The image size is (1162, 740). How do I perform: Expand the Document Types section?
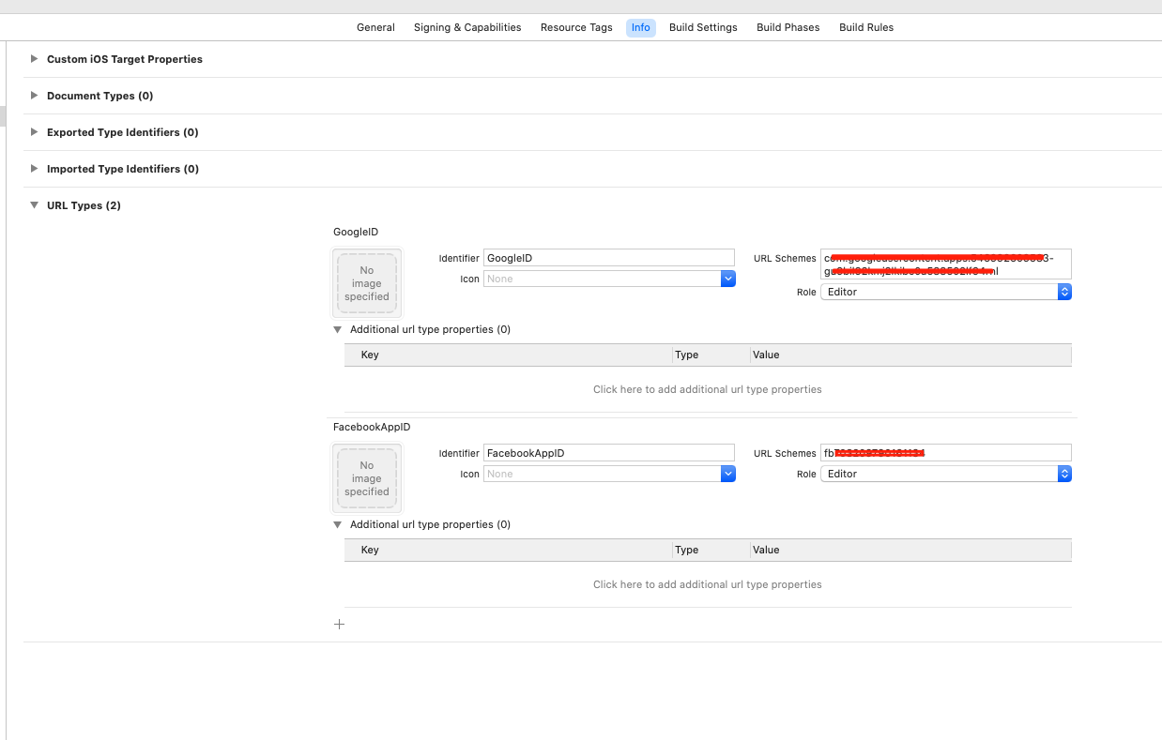click(35, 96)
